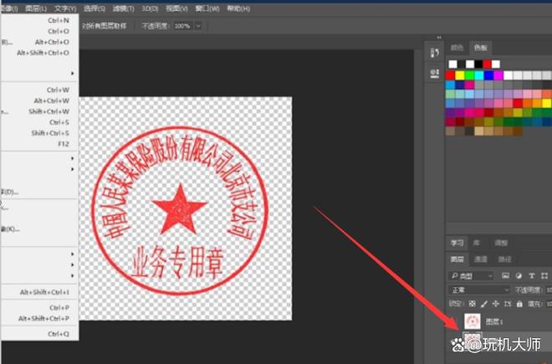Switch to the 通道 tab
The width and height of the screenshot is (552, 364).
click(x=481, y=259)
